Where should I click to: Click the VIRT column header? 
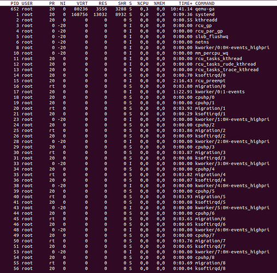tap(82, 3)
